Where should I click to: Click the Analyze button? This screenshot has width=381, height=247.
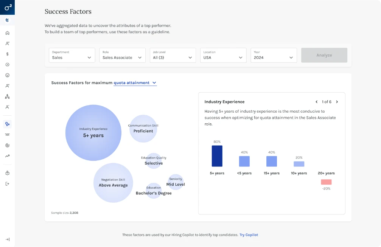324,55
